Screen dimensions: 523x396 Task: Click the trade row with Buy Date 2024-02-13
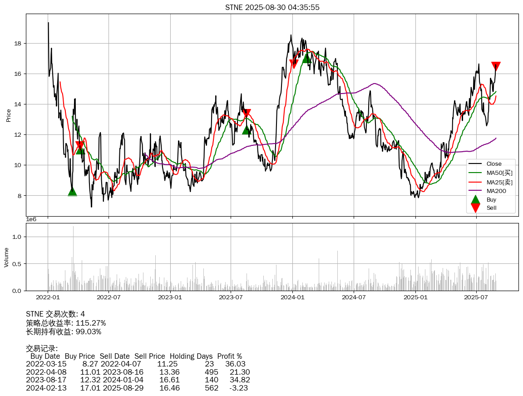coord(137,388)
